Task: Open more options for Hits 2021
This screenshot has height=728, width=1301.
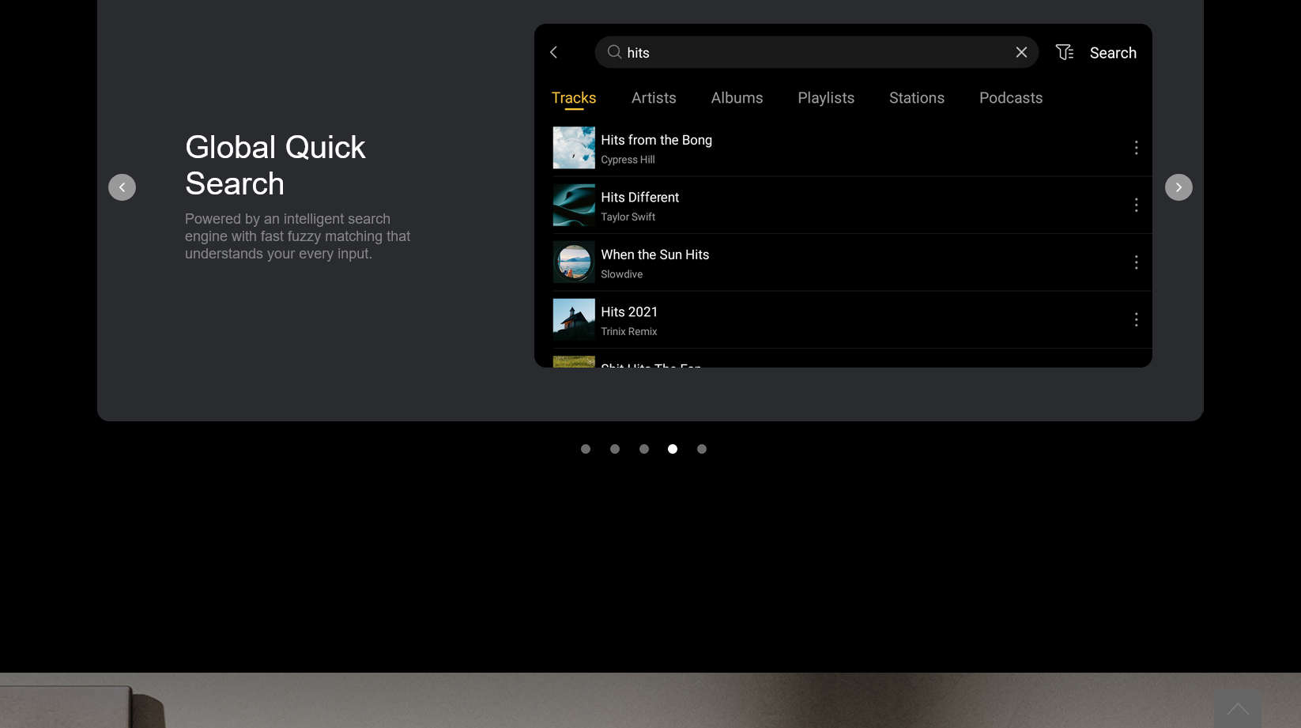Action: [1136, 319]
